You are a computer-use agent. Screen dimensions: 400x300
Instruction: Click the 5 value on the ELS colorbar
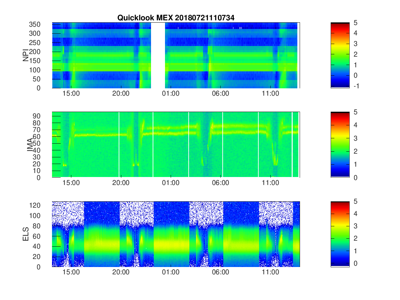[x=356, y=201]
